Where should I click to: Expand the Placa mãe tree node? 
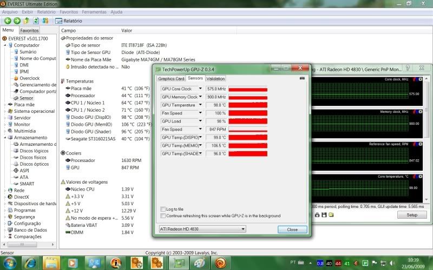pyautogui.click(x=5, y=105)
